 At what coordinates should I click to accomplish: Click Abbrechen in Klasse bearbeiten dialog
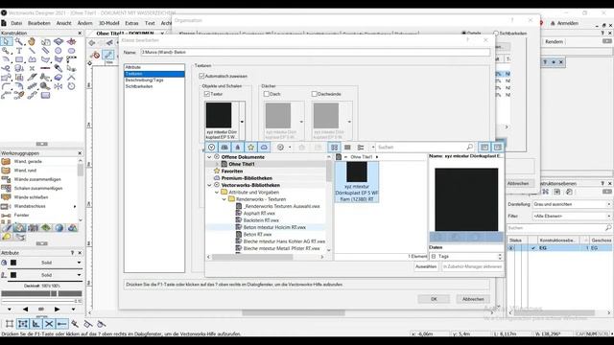point(473,299)
